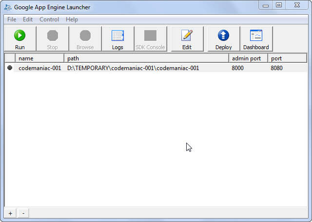Click the green Run button
Screen dimensions: 312x222
pos(20,39)
